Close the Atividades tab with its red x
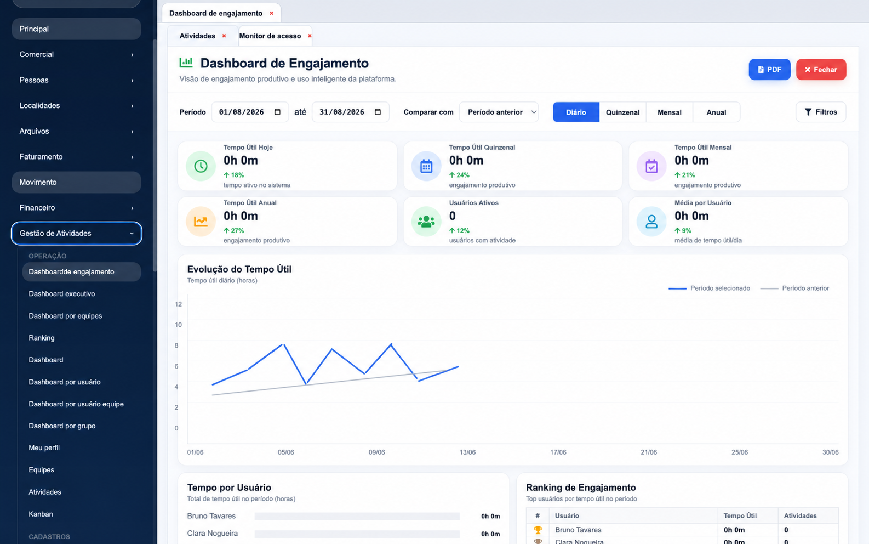 pyautogui.click(x=224, y=36)
